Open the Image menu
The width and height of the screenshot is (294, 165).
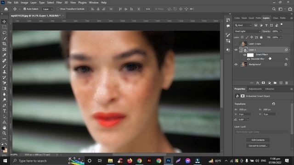click(24, 3)
